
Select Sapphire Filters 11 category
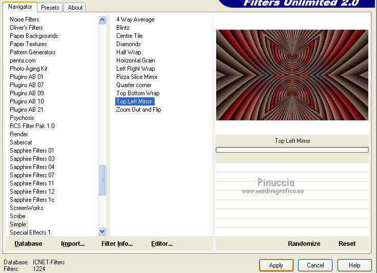coord(32,183)
